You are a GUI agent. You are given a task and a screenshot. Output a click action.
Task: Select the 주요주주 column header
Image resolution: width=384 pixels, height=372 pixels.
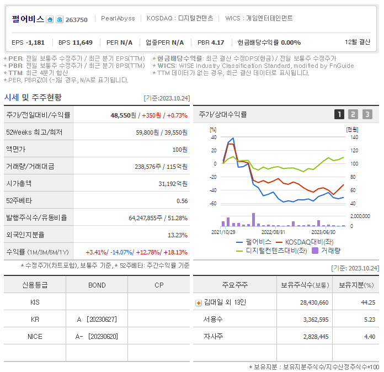coord(235,285)
